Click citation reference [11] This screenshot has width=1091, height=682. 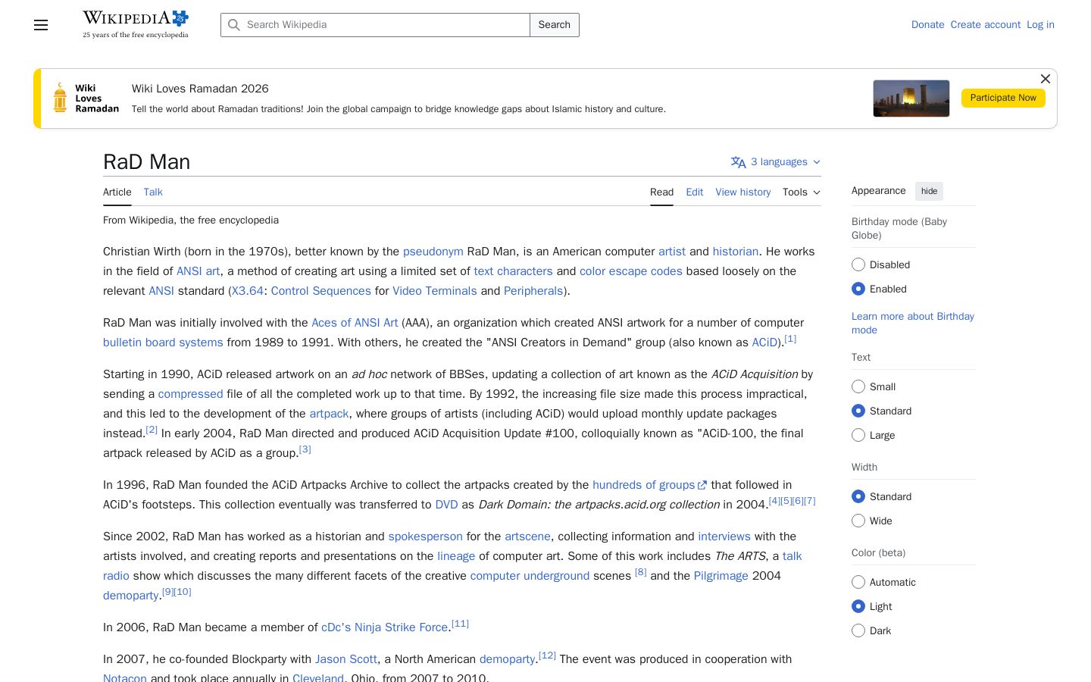tap(461, 624)
